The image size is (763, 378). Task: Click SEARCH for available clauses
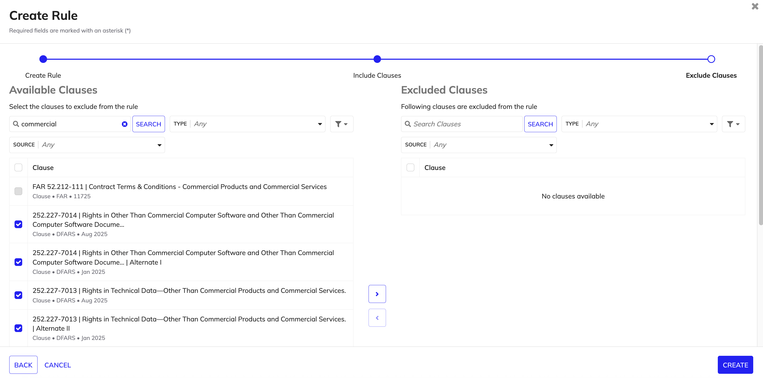pyautogui.click(x=148, y=124)
